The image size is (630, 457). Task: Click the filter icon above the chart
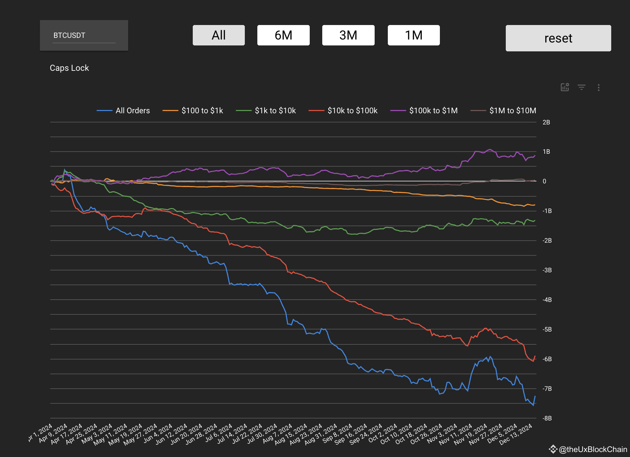pyautogui.click(x=582, y=87)
